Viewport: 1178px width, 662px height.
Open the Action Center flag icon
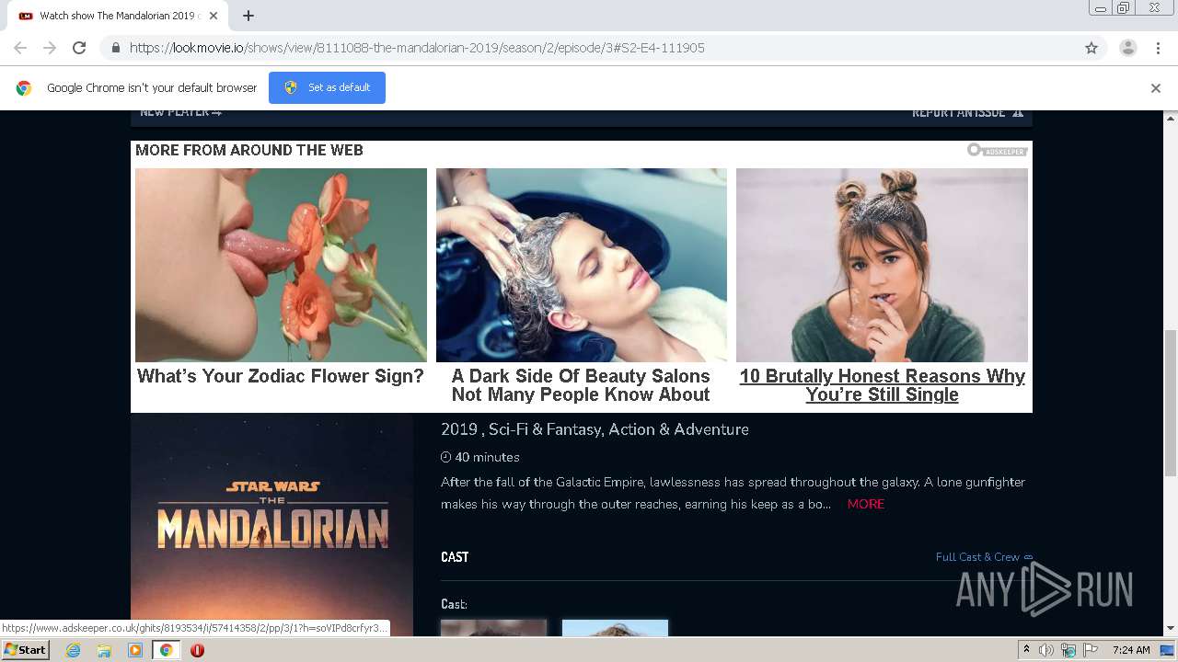click(x=1091, y=650)
